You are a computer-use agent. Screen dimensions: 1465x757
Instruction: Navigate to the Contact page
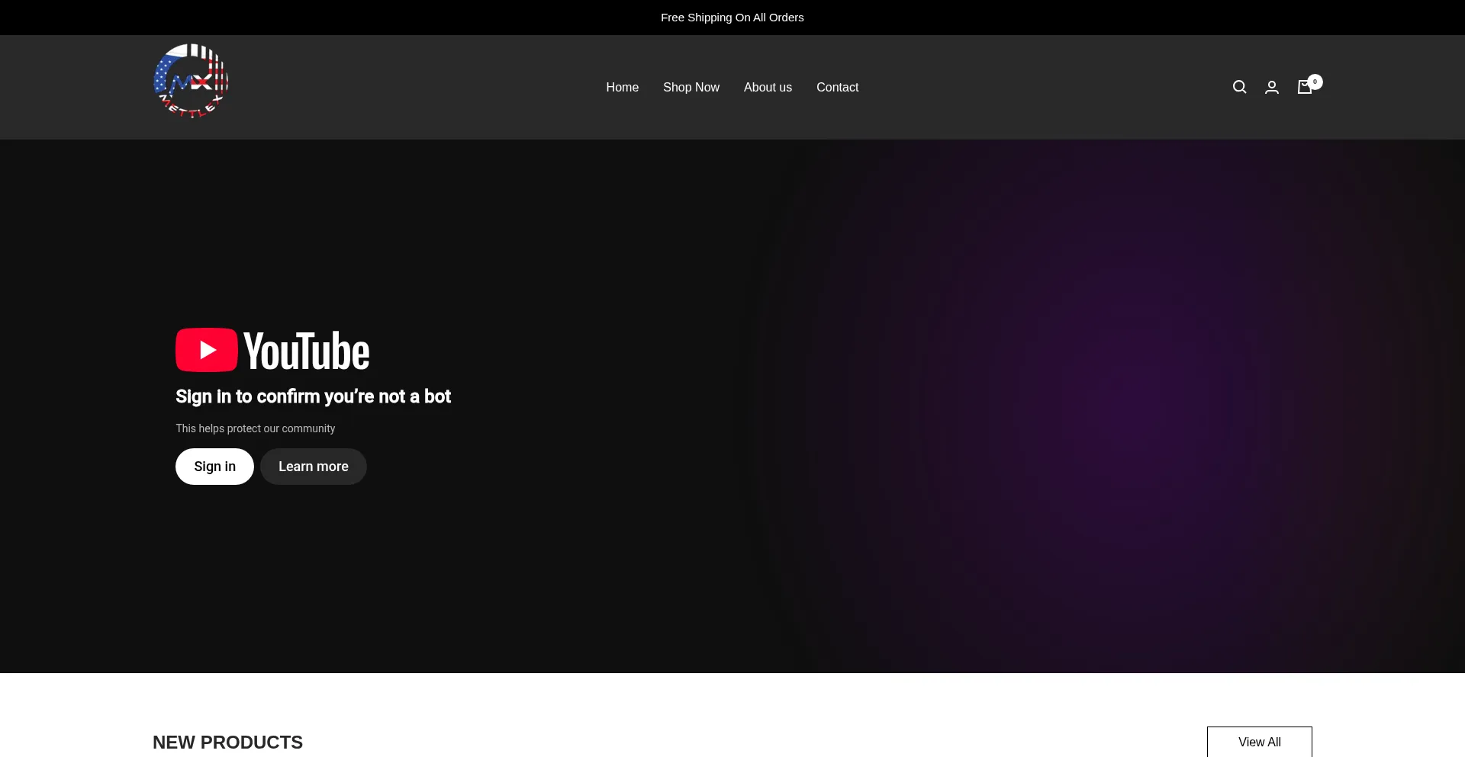837,87
